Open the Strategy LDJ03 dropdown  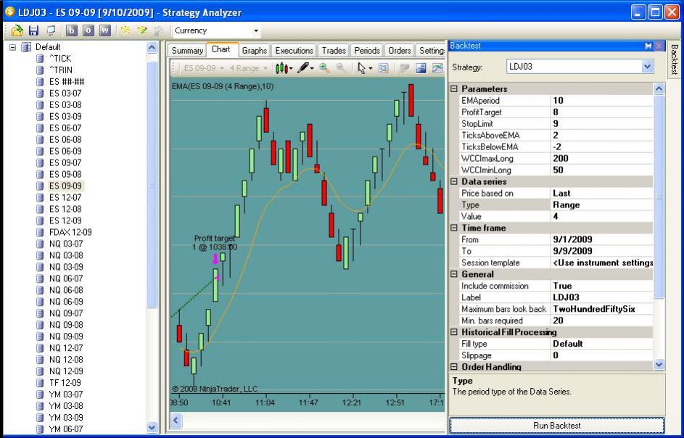coord(647,67)
